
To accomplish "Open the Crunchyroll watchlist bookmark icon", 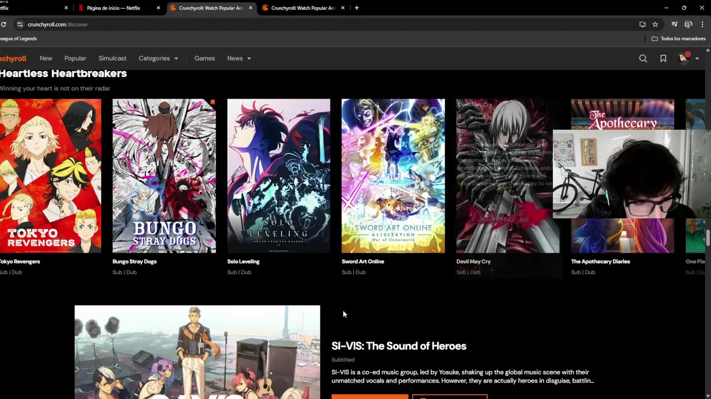I will [x=663, y=58].
